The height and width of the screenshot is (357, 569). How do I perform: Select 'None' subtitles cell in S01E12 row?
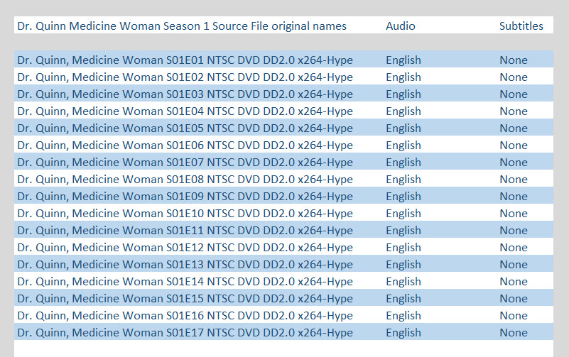point(514,248)
